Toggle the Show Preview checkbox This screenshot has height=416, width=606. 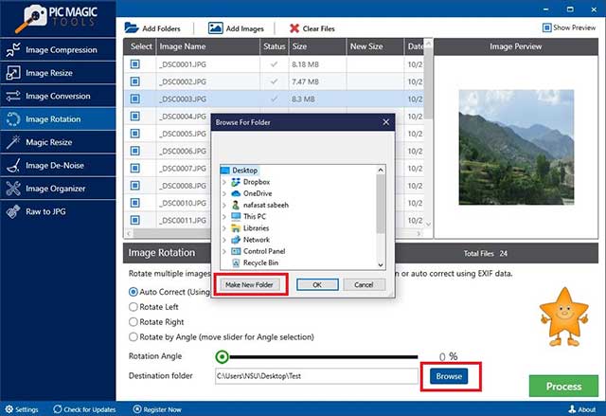[547, 27]
